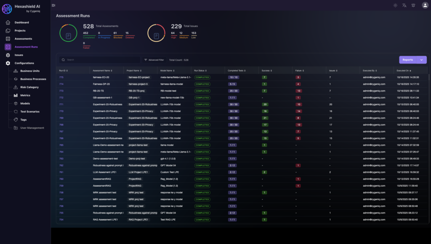The image size is (431, 244).
Task: Go to Dashboard in the sidebar
Action: click(x=21, y=22)
